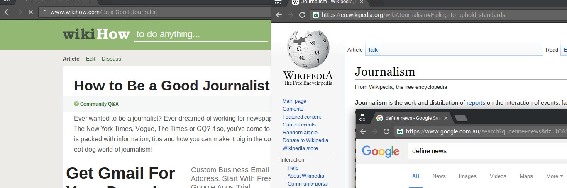Click the Google search box with define news
This screenshot has height=188, width=567.
[x=487, y=151]
